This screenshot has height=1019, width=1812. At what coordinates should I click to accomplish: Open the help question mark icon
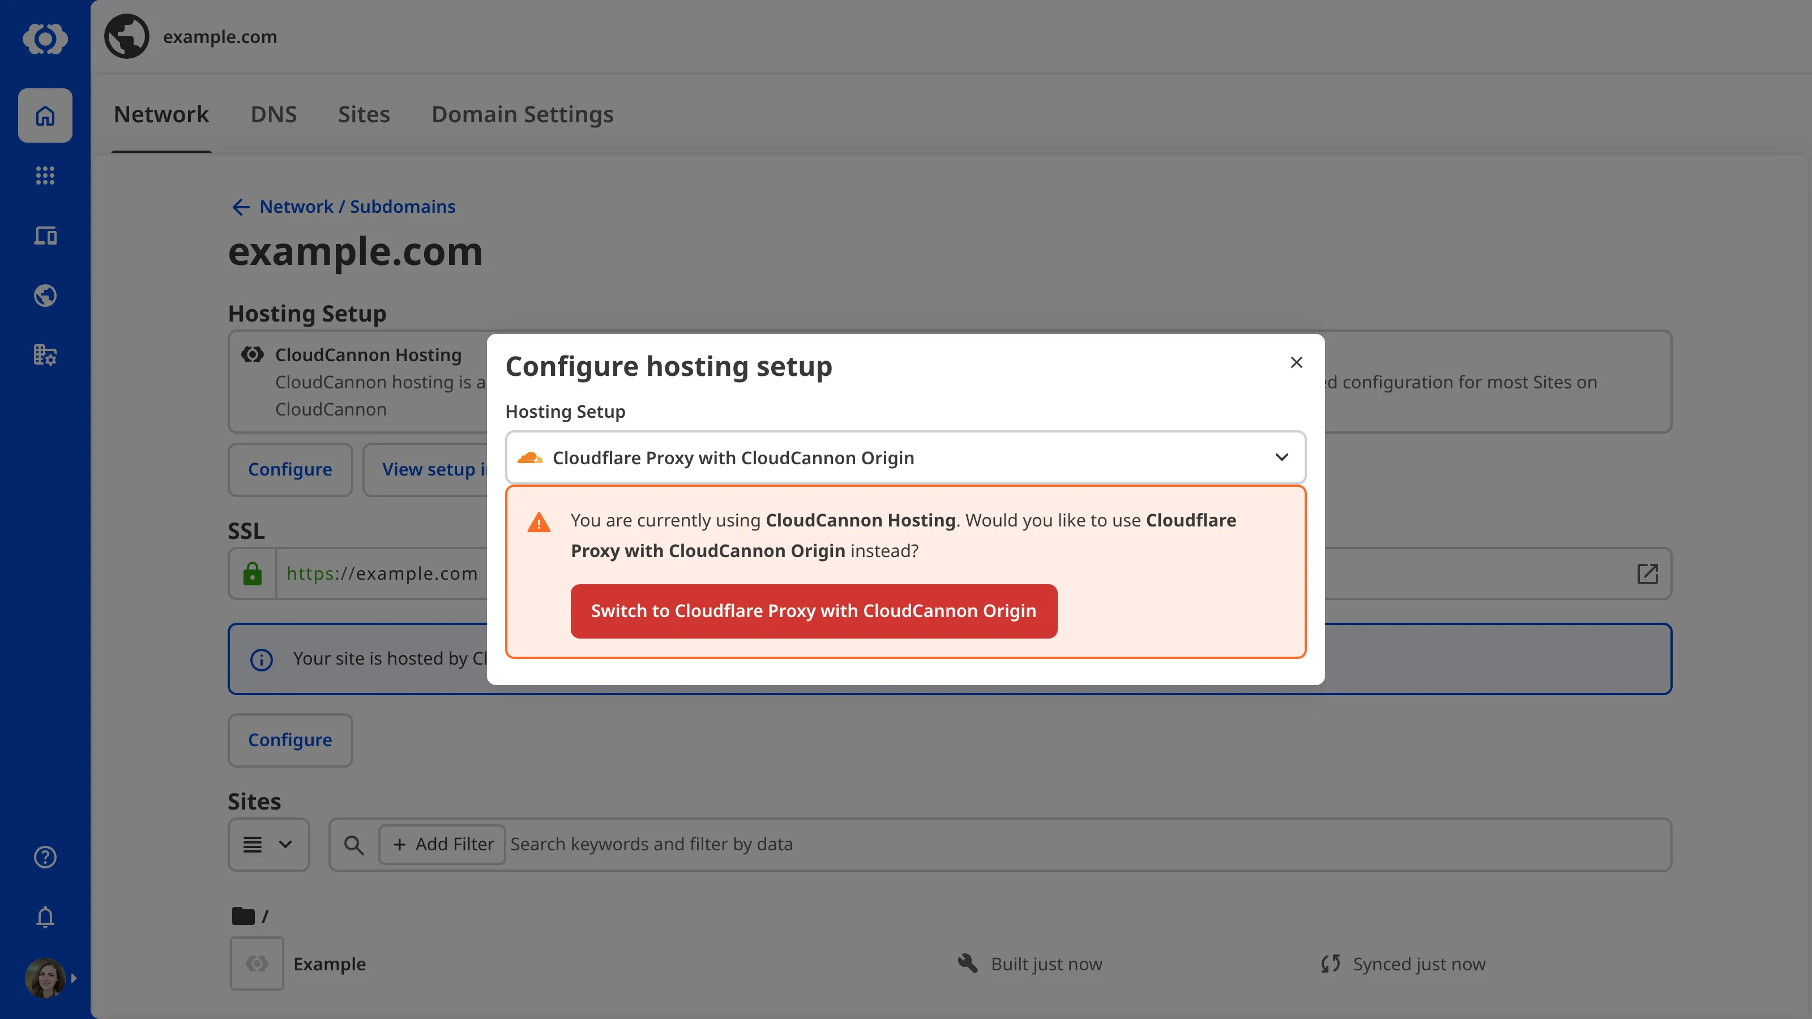[x=45, y=857]
